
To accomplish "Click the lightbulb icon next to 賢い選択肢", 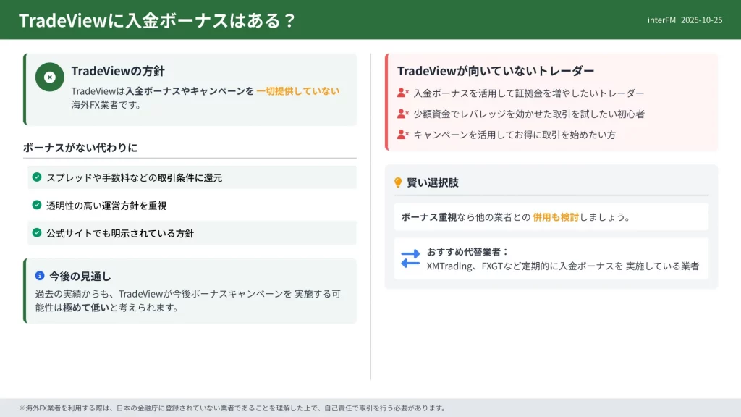I will pyautogui.click(x=398, y=182).
